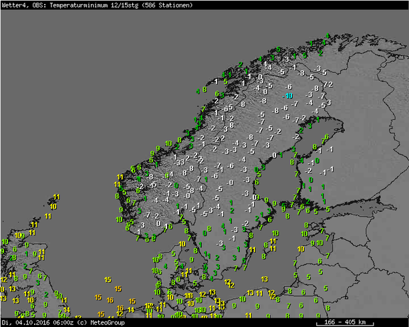Click the white -6 directly above cyan -10
409x327 pixels.
point(289,87)
